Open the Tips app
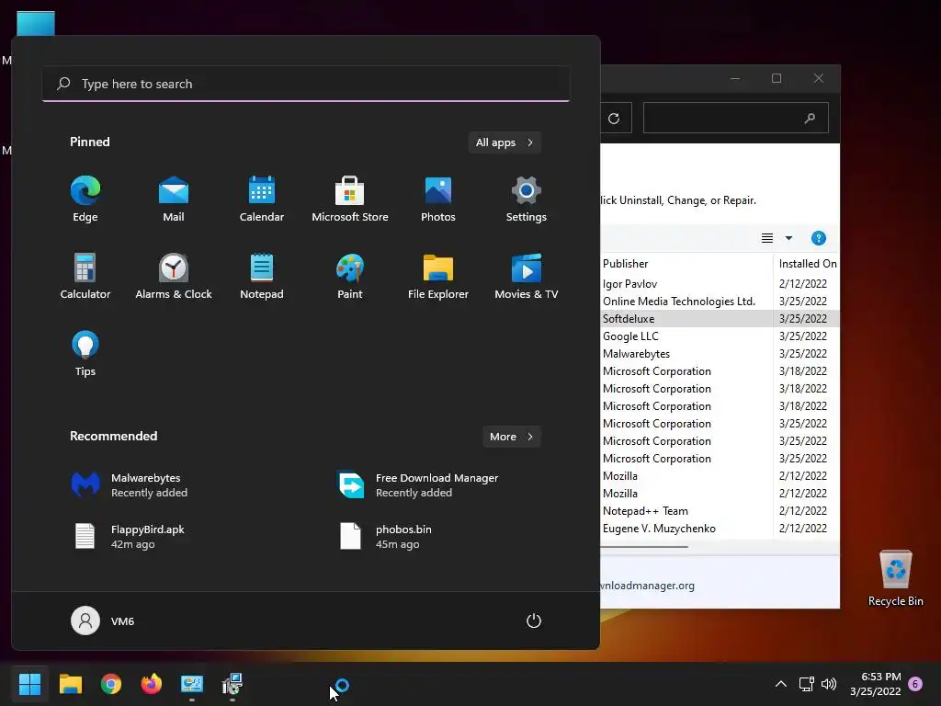The width and height of the screenshot is (941, 706). click(x=85, y=354)
